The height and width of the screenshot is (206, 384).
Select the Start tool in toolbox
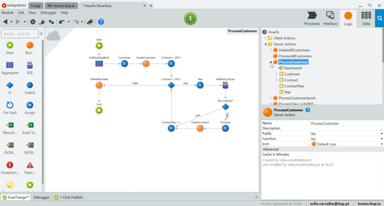[x=10, y=48]
